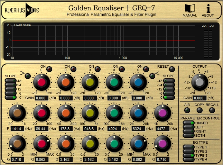Click the blue frequency knob

[x=138, y=113]
